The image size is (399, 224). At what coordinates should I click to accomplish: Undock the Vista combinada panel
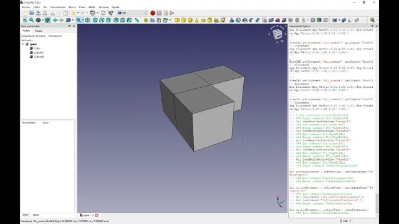click(69, 26)
